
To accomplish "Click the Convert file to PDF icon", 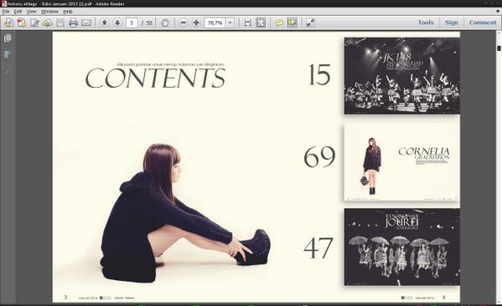I will 22,23.
